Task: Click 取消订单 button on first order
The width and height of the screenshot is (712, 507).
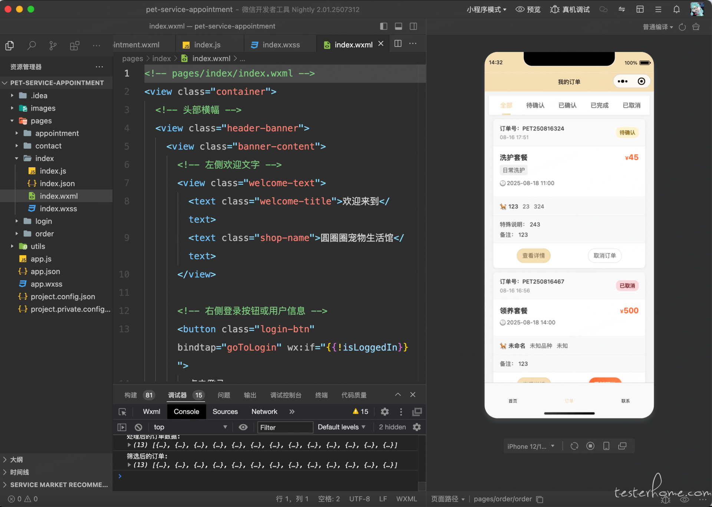Action: pyautogui.click(x=604, y=256)
